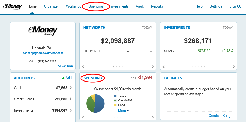Open the All Contacts link
The width and height of the screenshot is (246, 122).
point(66,66)
